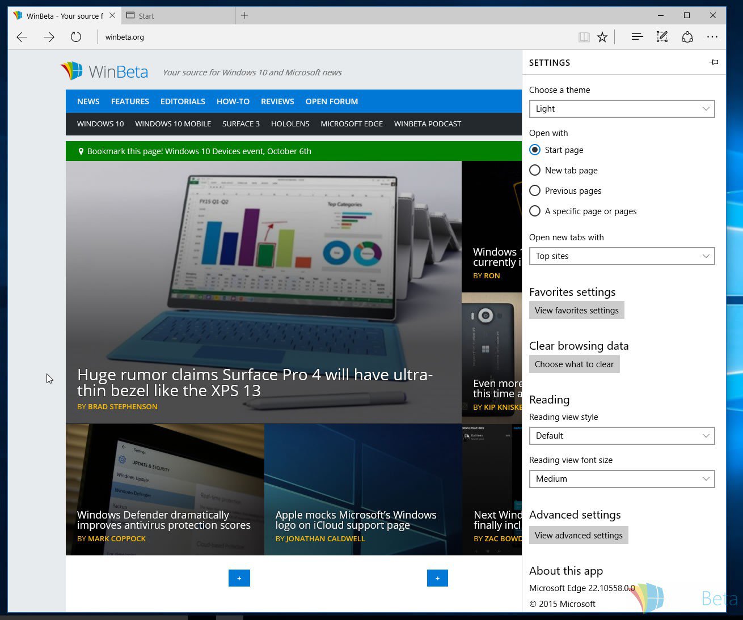Open WINDOWS 10 submenu link
The height and width of the screenshot is (620, 743).
tap(100, 124)
